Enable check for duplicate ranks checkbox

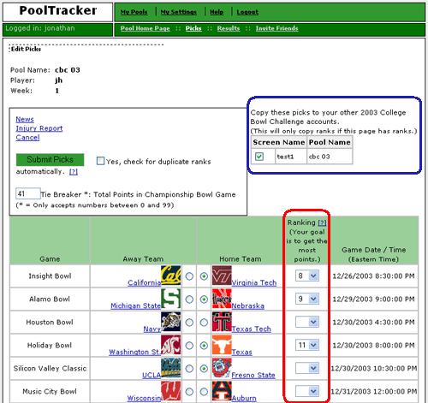pos(100,161)
